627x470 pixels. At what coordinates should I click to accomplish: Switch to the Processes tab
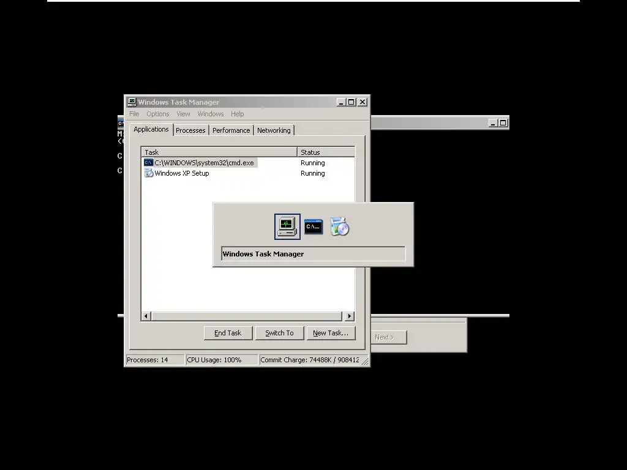click(x=190, y=130)
